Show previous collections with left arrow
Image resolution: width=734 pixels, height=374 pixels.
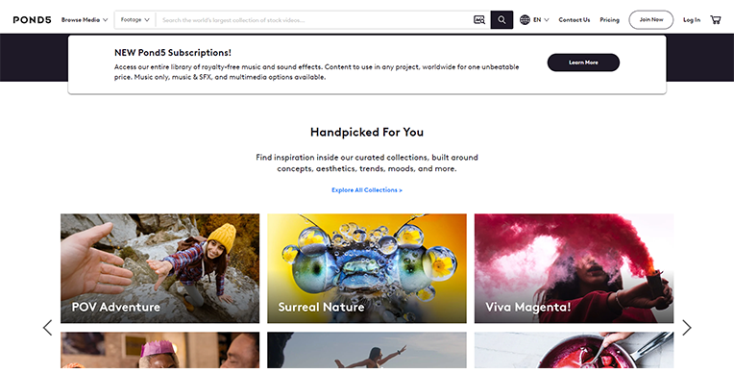click(x=47, y=328)
